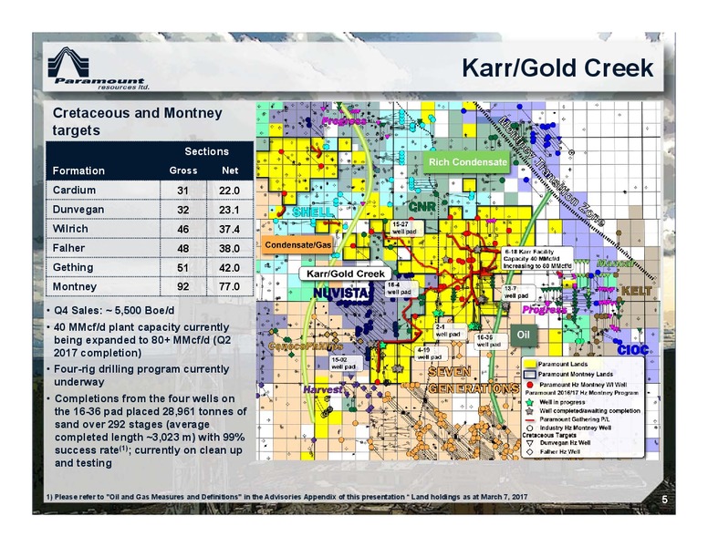Click Falher net value 38.0

(229, 248)
